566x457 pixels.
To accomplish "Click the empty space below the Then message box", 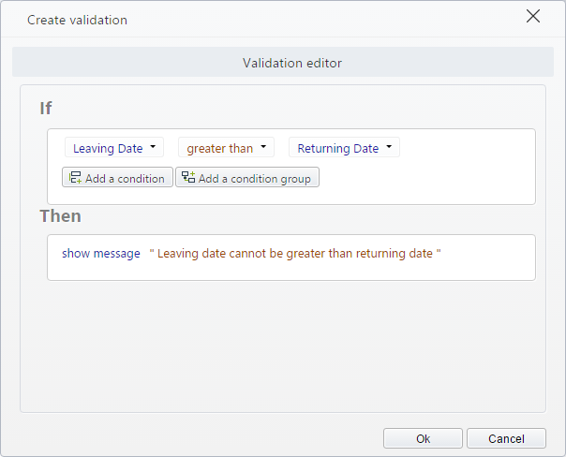I will [x=283, y=346].
